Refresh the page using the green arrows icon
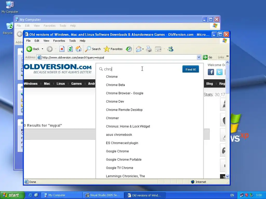Screen dimensions: 266x199 click(x=70, y=49)
